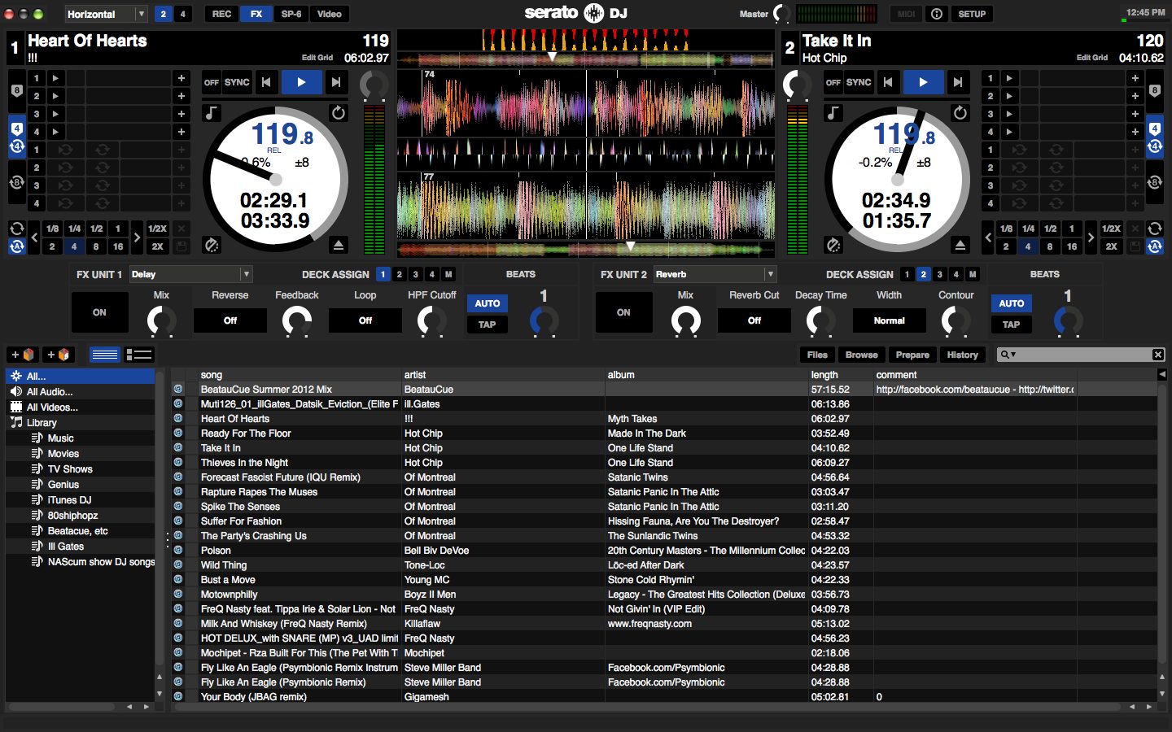
Task: Add a new smart crate
Action: click(x=59, y=355)
